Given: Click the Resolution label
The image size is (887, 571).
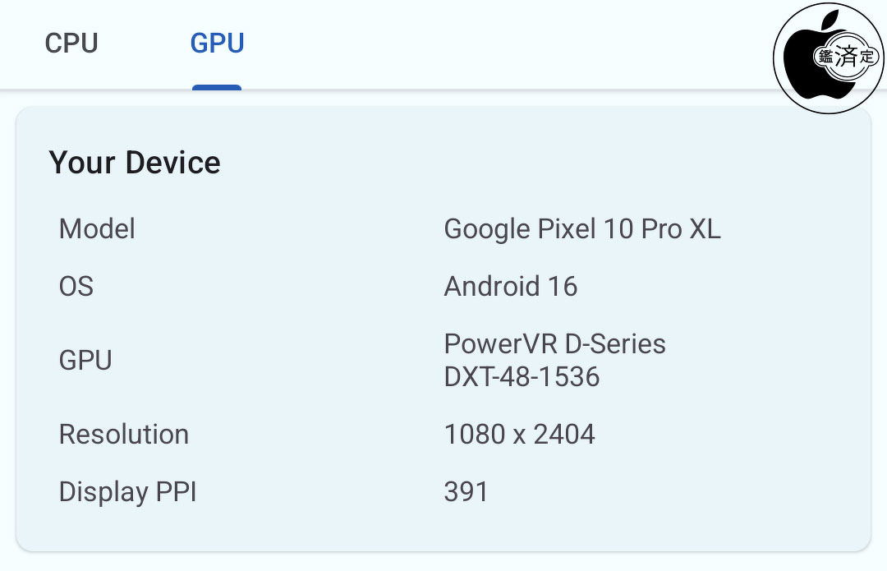Looking at the screenshot, I should point(124,435).
